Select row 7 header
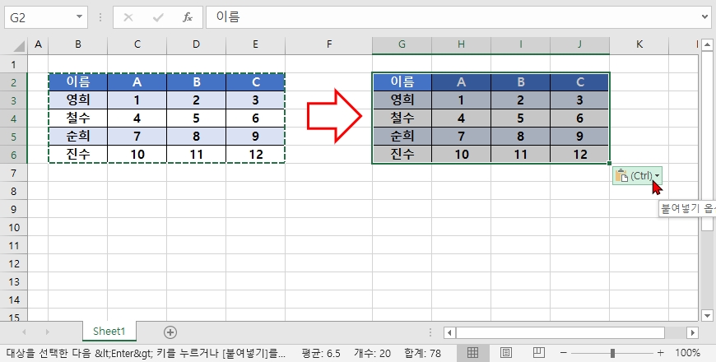The height and width of the screenshot is (362, 716). 14,173
